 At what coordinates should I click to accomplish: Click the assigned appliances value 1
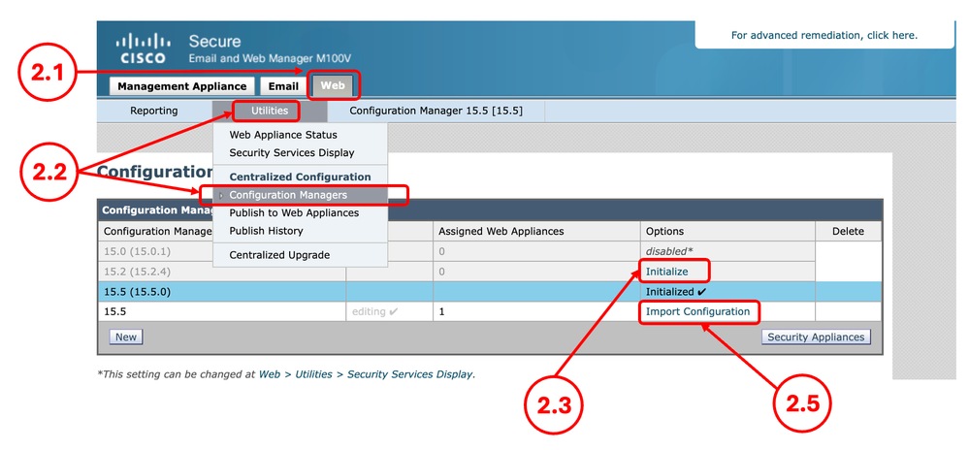click(x=442, y=311)
